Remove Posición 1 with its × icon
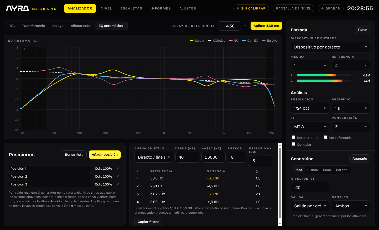The image size is (379, 230). [118, 169]
